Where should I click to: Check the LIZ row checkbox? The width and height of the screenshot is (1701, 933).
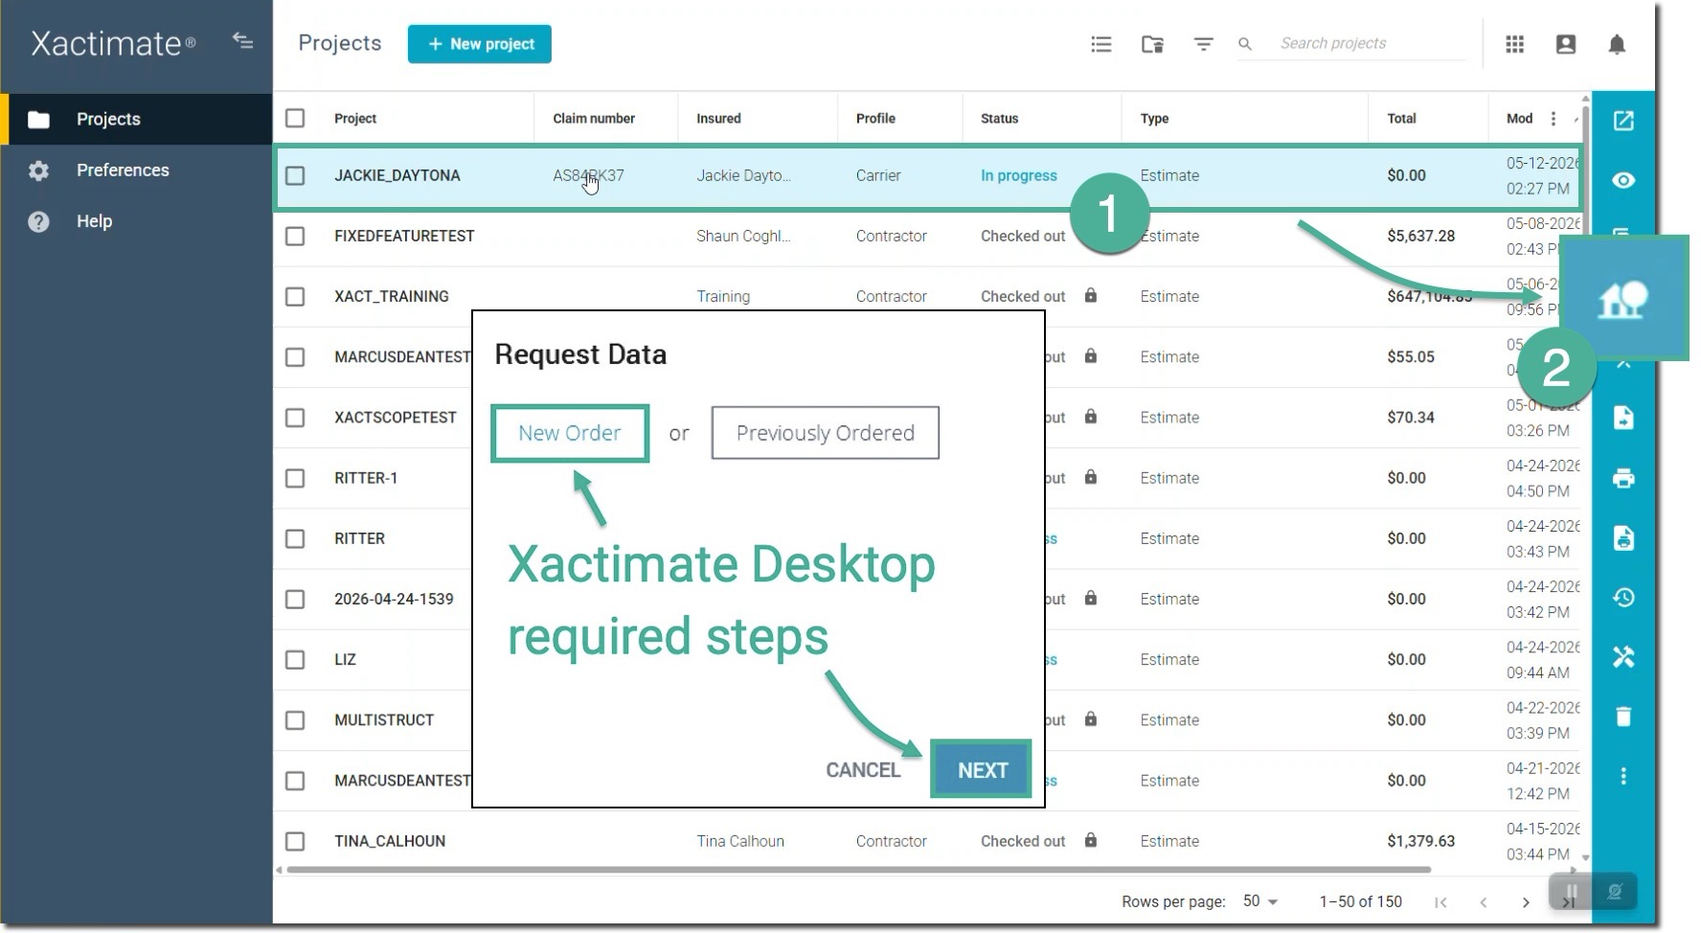(x=295, y=659)
